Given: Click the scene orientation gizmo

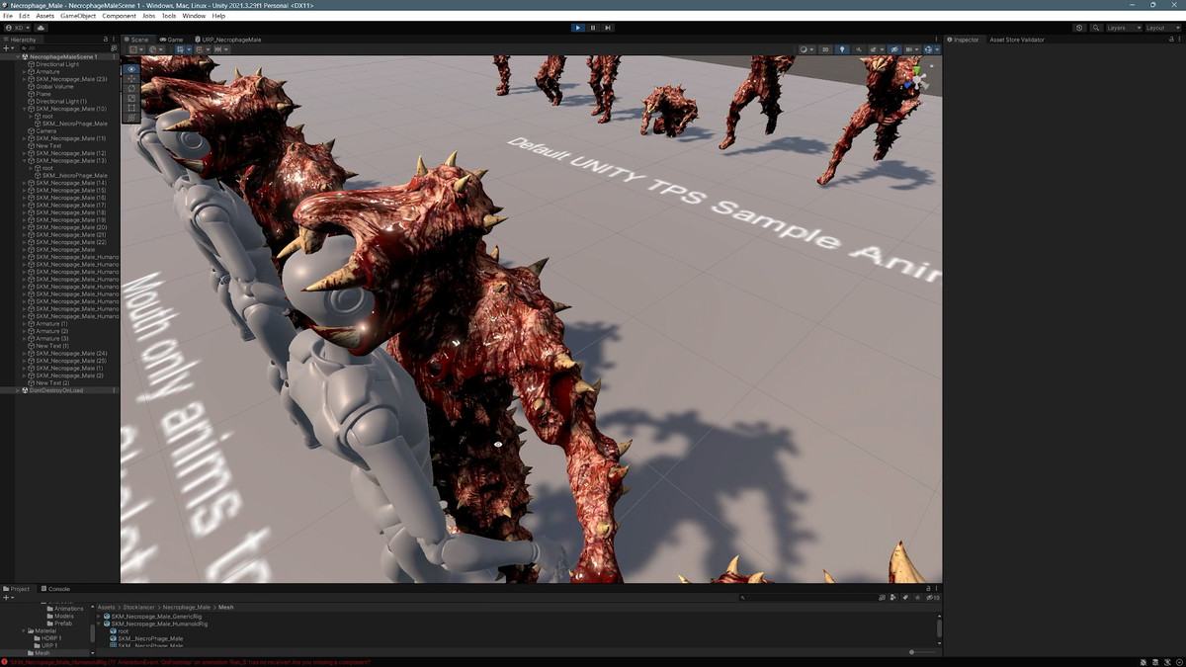Looking at the screenshot, I should pyautogui.click(x=915, y=79).
